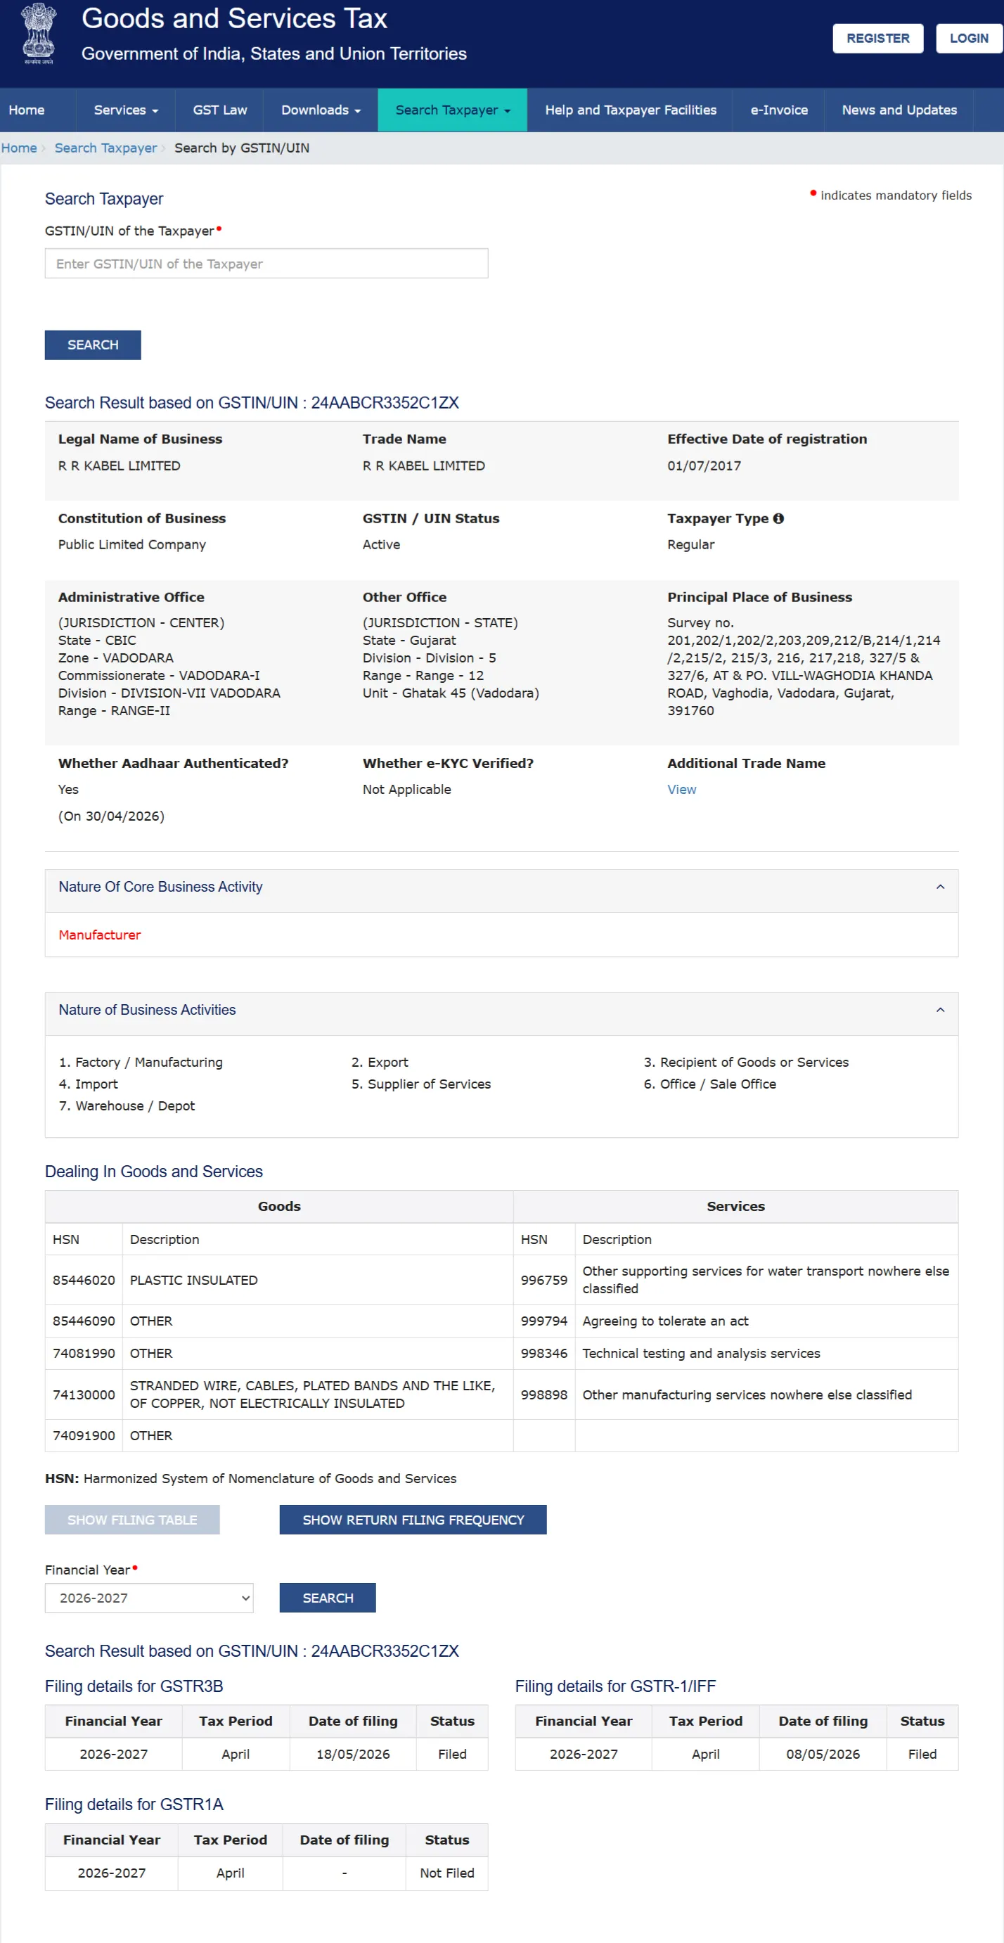Open the Services menu dropdown

pyautogui.click(x=126, y=110)
